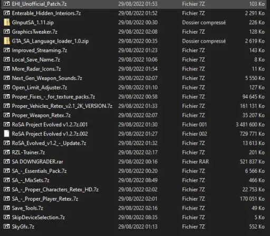Image resolution: width=270 pixels, height=236 pixels.
Task: Click the type label Fichier 002
Action: (195, 134)
